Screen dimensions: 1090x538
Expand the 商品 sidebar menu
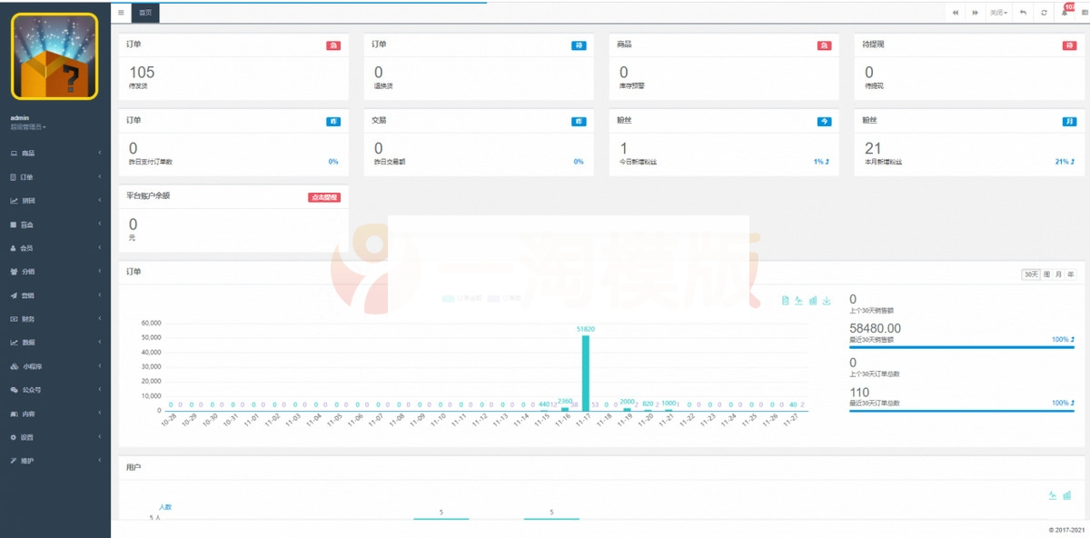54,154
